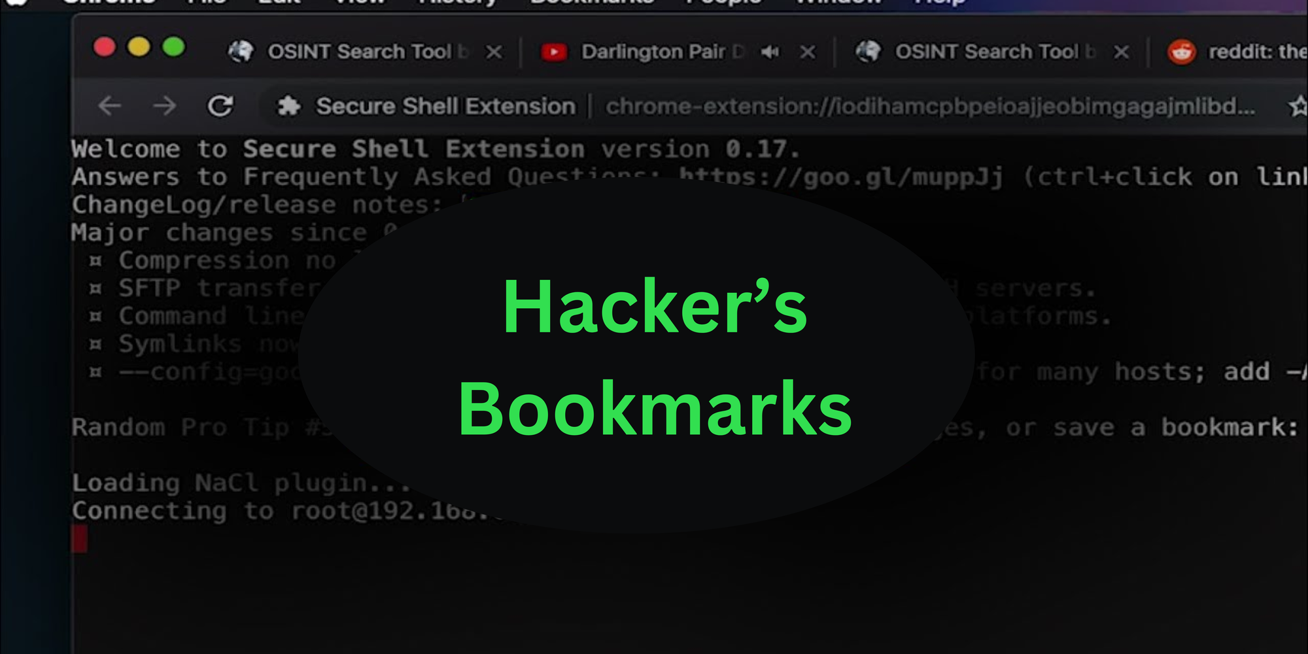Image resolution: width=1308 pixels, height=654 pixels.
Task: Click the "ChangeLog/release notes:" line
Action: click(x=258, y=205)
